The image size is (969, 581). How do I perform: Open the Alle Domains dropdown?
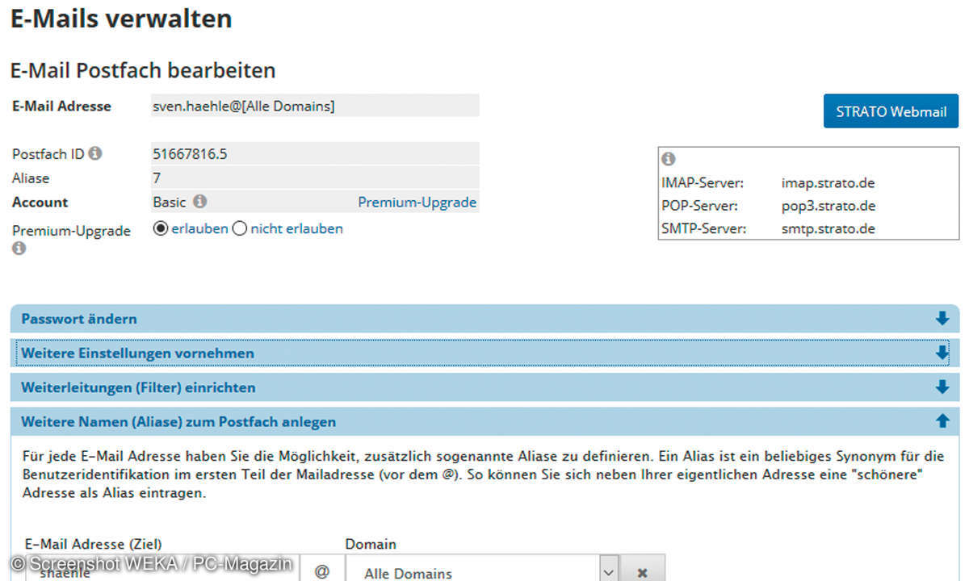pos(482,570)
